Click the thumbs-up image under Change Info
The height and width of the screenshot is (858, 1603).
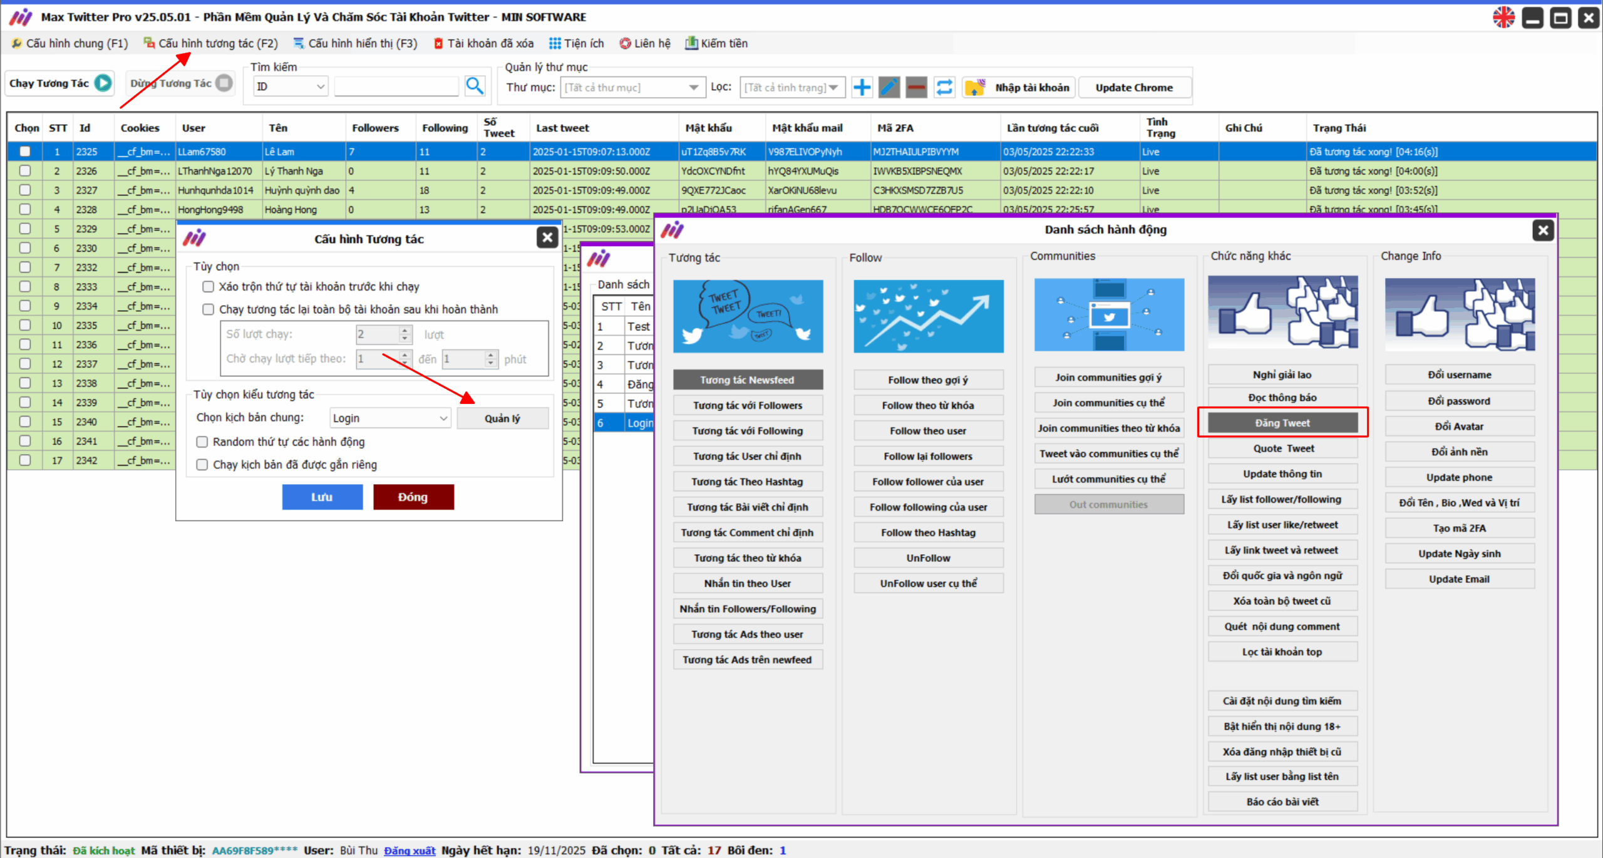1460,314
